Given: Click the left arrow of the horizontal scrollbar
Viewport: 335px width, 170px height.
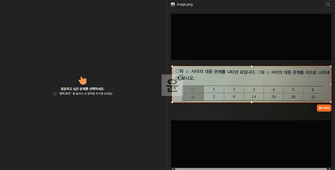Looking at the screenshot, I should point(173,169).
